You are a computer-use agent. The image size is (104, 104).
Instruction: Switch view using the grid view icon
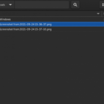(103, 5)
